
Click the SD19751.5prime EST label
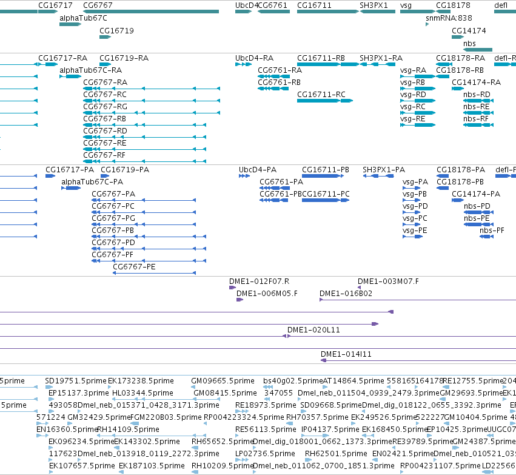[x=76, y=381]
